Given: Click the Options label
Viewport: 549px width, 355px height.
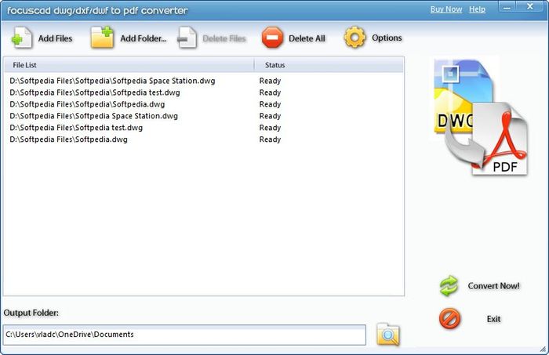Looking at the screenshot, I should point(387,38).
